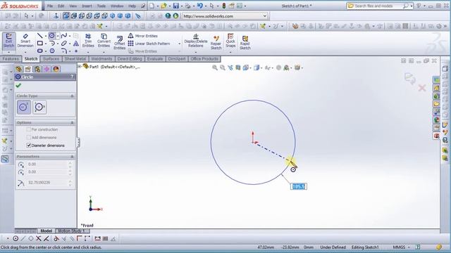Click the Circle help question mark
The width and height of the screenshot is (451, 253).
pyautogui.click(x=72, y=77)
